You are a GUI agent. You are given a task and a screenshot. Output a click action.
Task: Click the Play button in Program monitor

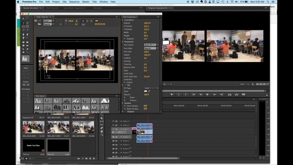point(207,95)
